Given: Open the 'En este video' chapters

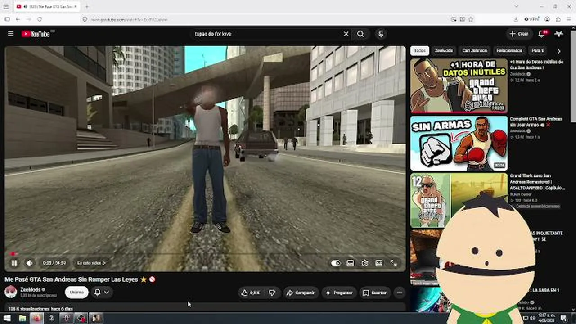Looking at the screenshot, I should click(91, 263).
